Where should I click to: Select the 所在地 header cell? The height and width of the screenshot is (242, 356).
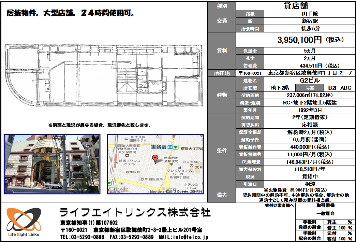pos(222,73)
